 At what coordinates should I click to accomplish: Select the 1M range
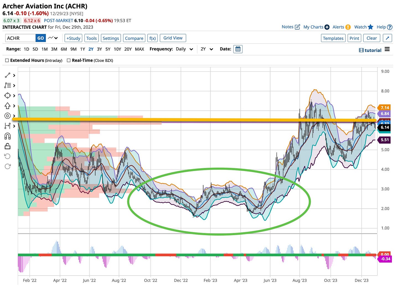pyautogui.click(x=45, y=49)
